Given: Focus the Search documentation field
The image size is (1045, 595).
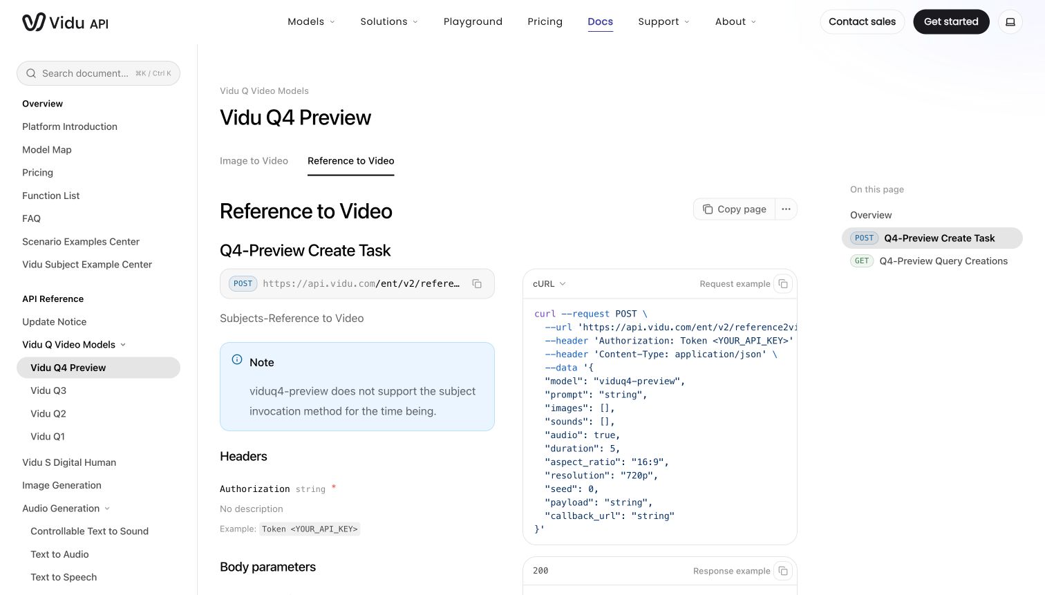Looking at the screenshot, I should point(98,73).
